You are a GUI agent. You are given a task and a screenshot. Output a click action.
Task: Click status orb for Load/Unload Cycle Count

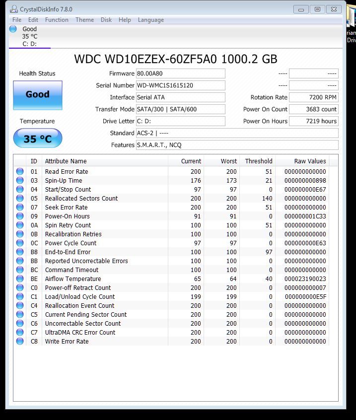(20, 296)
